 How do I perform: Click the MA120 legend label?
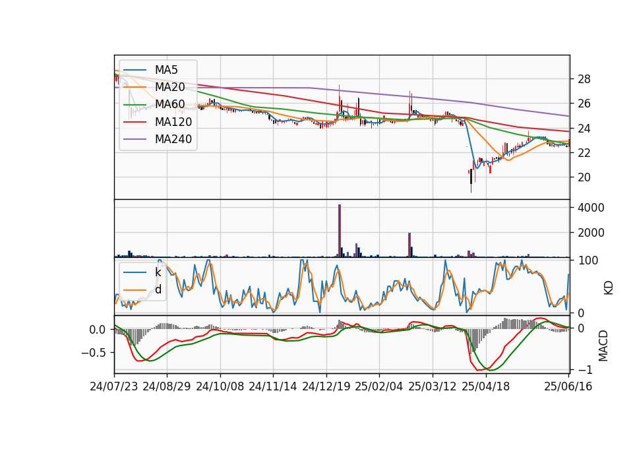pyautogui.click(x=173, y=121)
